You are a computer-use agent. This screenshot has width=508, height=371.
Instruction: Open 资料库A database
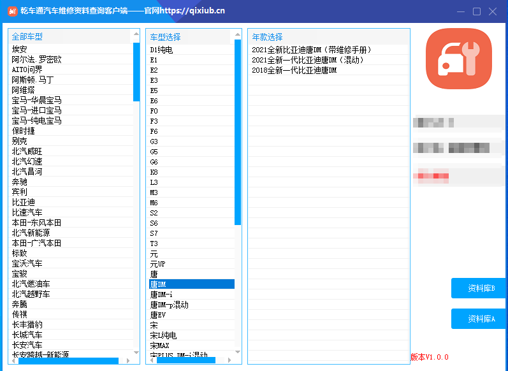479,319
